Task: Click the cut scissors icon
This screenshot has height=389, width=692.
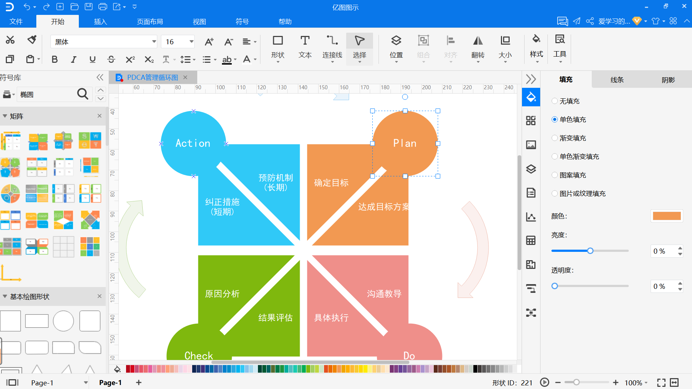Action: pos(10,40)
